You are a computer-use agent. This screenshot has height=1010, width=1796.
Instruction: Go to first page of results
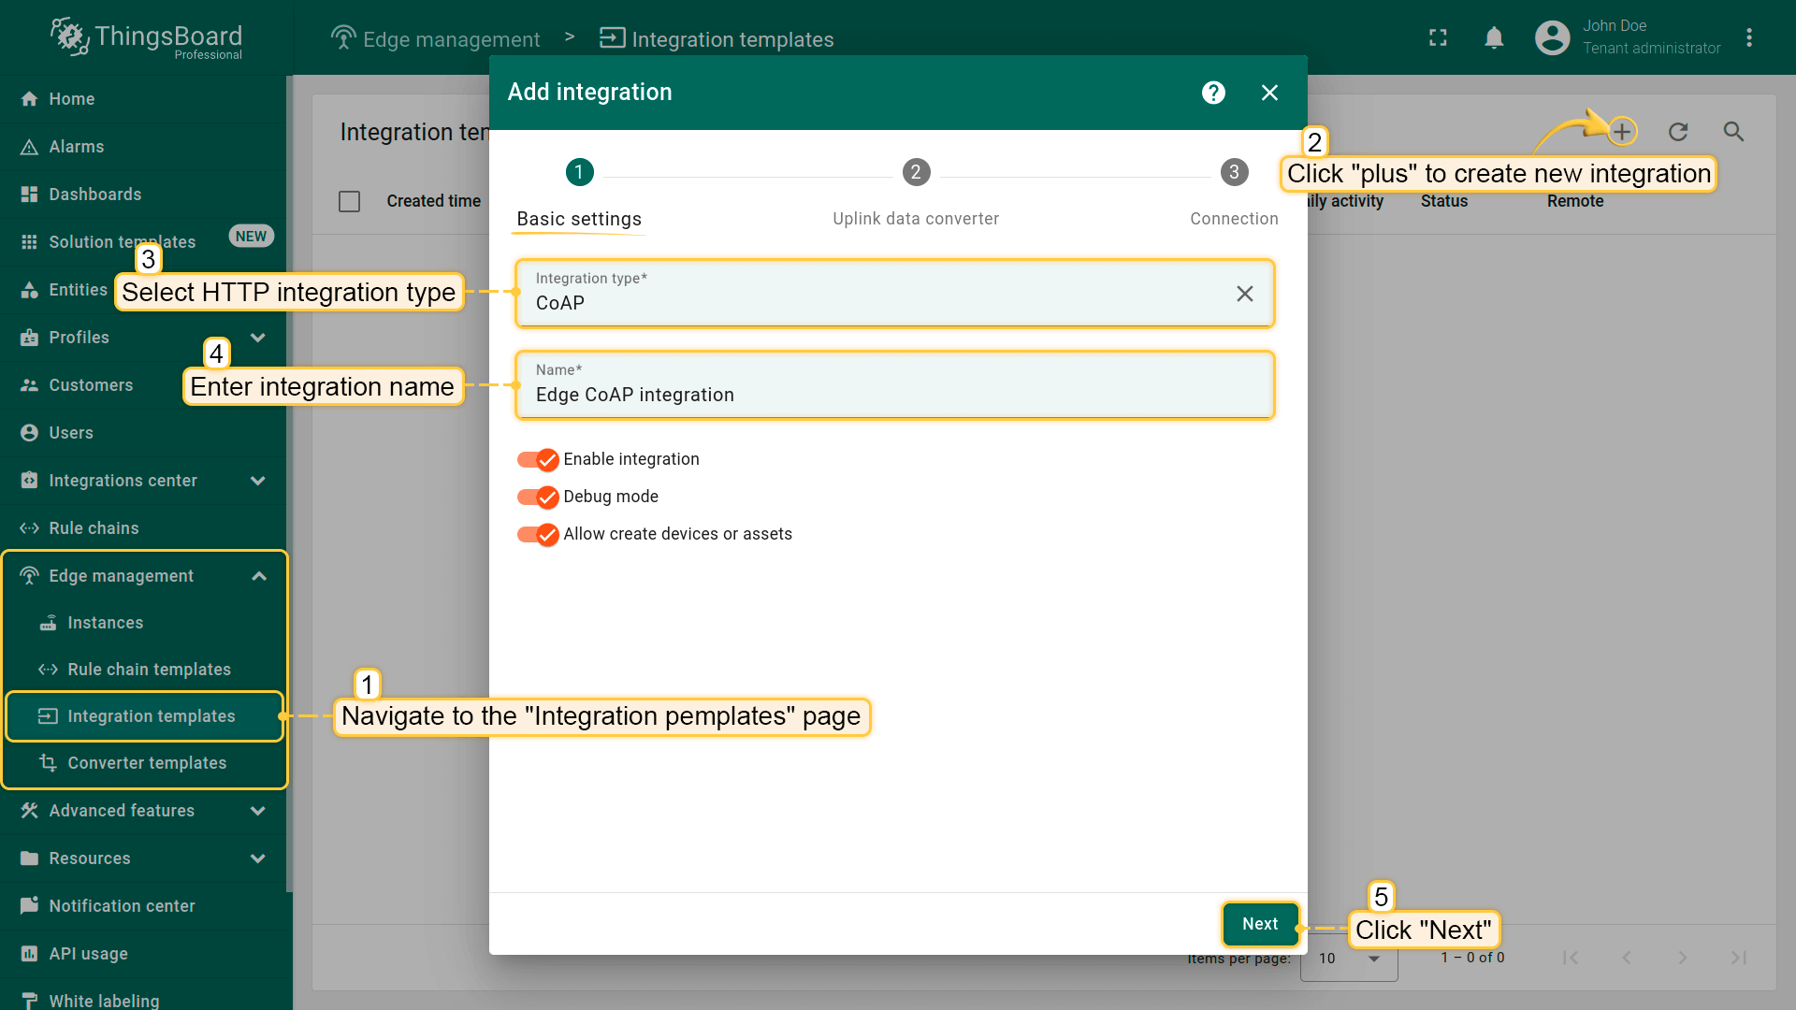1571,958
